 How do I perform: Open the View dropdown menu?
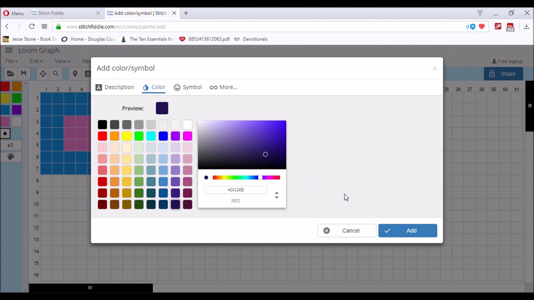click(62, 61)
